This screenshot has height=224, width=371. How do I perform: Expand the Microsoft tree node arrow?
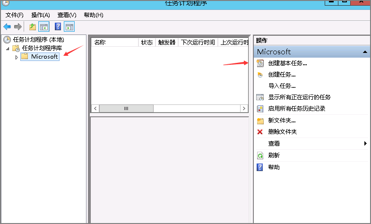tap(17, 57)
